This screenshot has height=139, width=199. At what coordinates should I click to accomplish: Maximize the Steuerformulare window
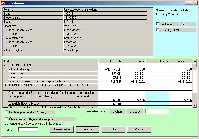191,3
